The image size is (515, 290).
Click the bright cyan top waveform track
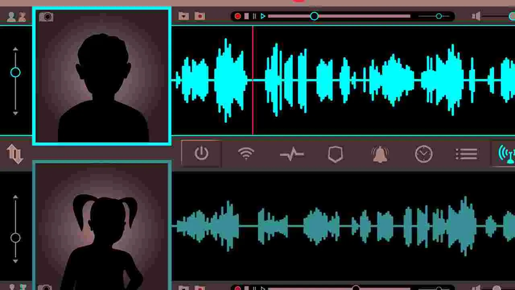pyautogui.click(x=344, y=81)
